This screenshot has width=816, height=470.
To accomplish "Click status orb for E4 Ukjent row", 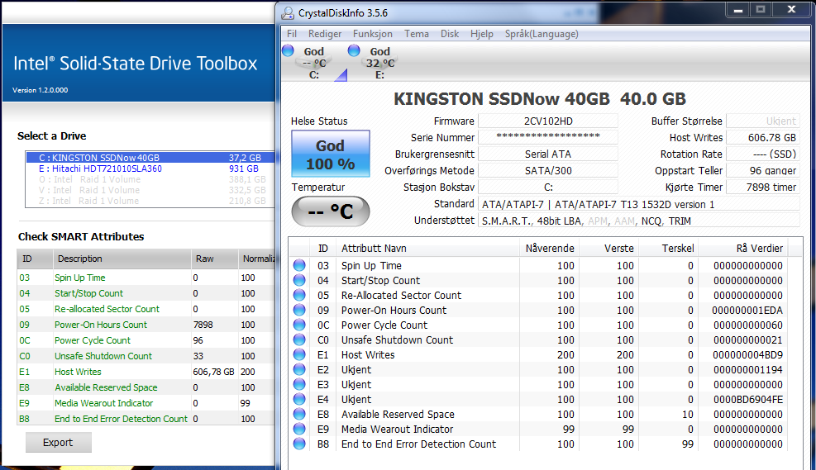I will click(x=299, y=399).
